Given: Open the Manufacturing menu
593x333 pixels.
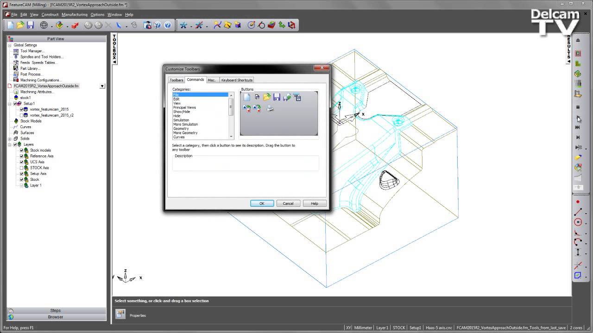Looking at the screenshot, I should pyautogui.click(x=74, y=14).
